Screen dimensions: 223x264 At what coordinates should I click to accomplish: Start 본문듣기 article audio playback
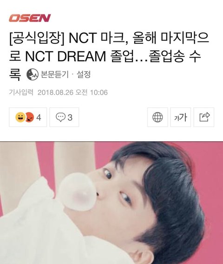[55, 74]
